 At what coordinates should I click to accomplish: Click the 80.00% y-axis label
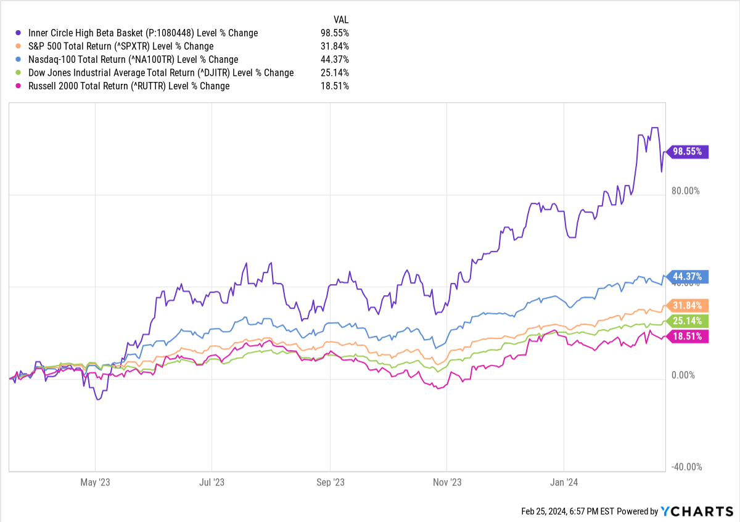click(x=686, y=191)
